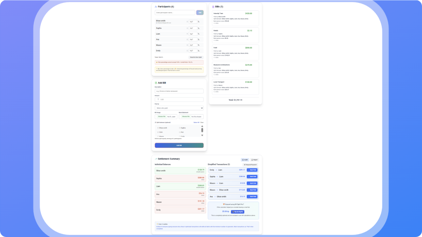Mark the Emily to Liam transaction paid
Image resolution: width=422 pixels, height=237 pixels.
pyautogui.click(x=252, y=170)
